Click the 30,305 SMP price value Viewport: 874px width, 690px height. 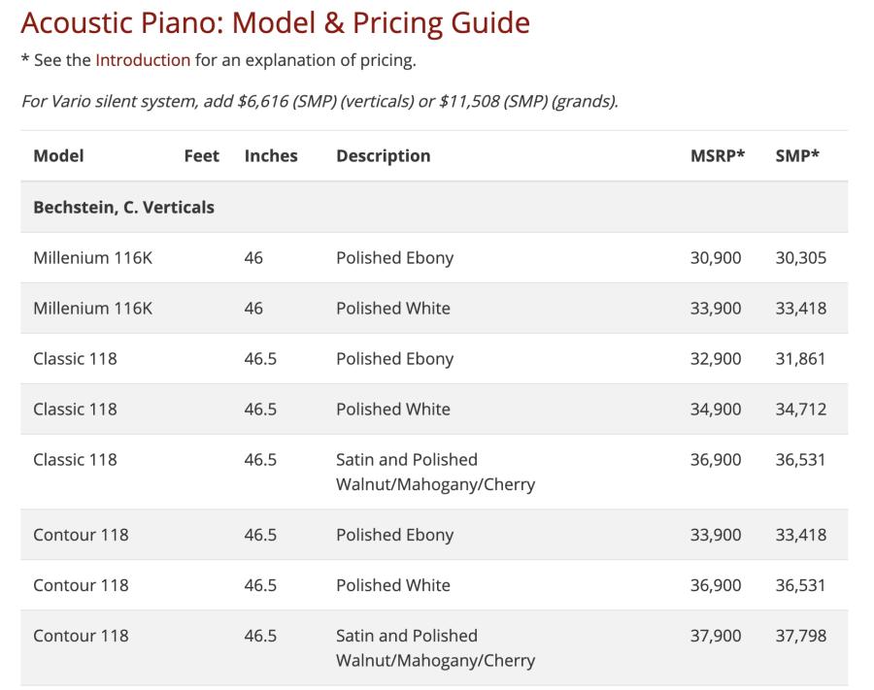[800, 258]
